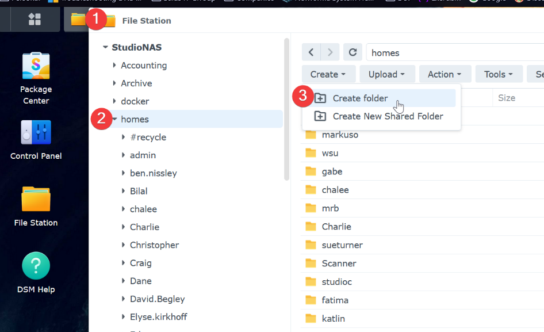Navigate back with the left arrow
Viewport: 544px width, 332px height.
[312, 52]
